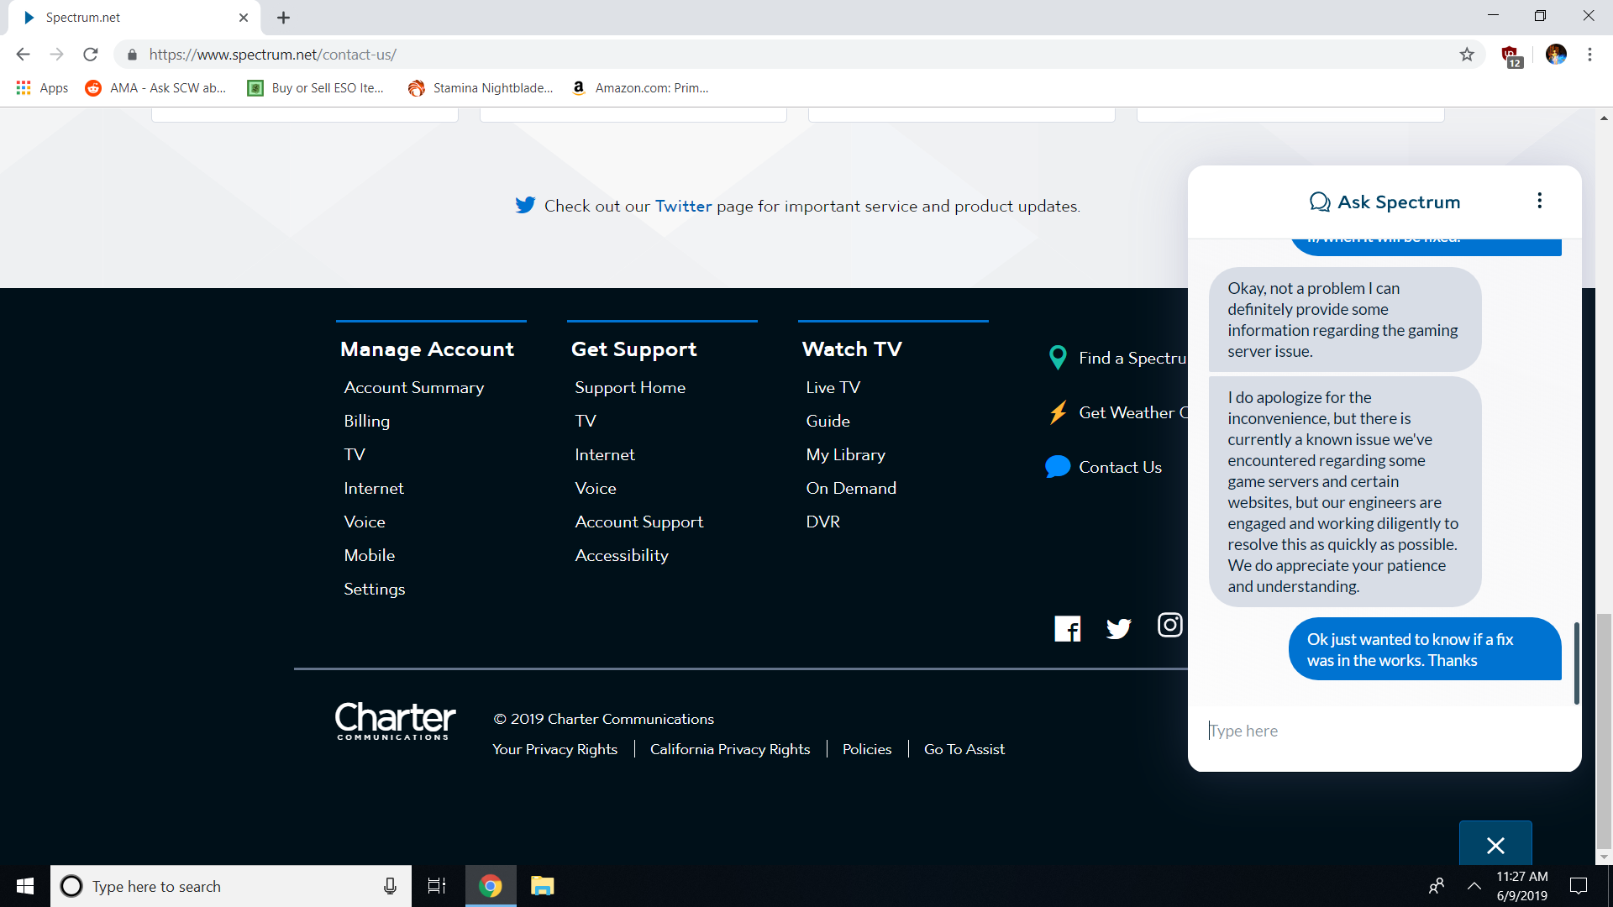Click the Chrome icon in the taskbar
Screen dimensions: 1613x907
click(x=491, y=886)
